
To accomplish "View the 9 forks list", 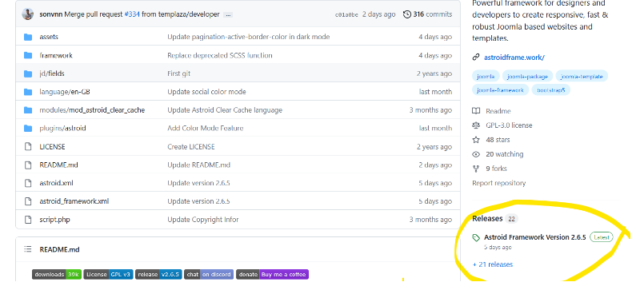I will (496, 169).
